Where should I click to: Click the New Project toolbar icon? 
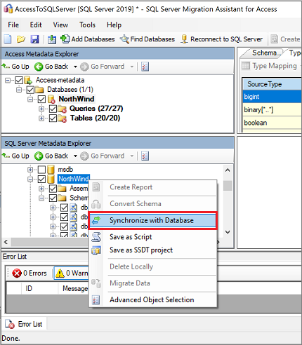pyautogui.click(x=8, y=39)
